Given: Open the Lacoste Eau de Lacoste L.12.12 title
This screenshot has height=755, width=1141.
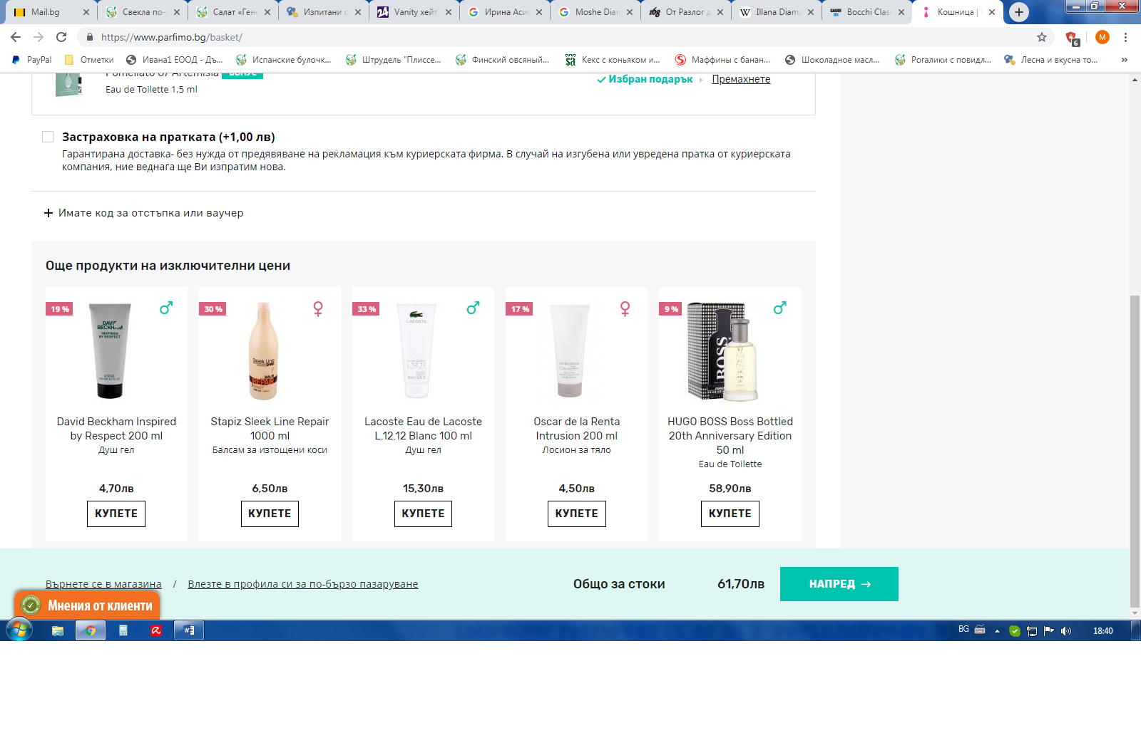Looking at the screenshot, I should (x=423, y=429).
